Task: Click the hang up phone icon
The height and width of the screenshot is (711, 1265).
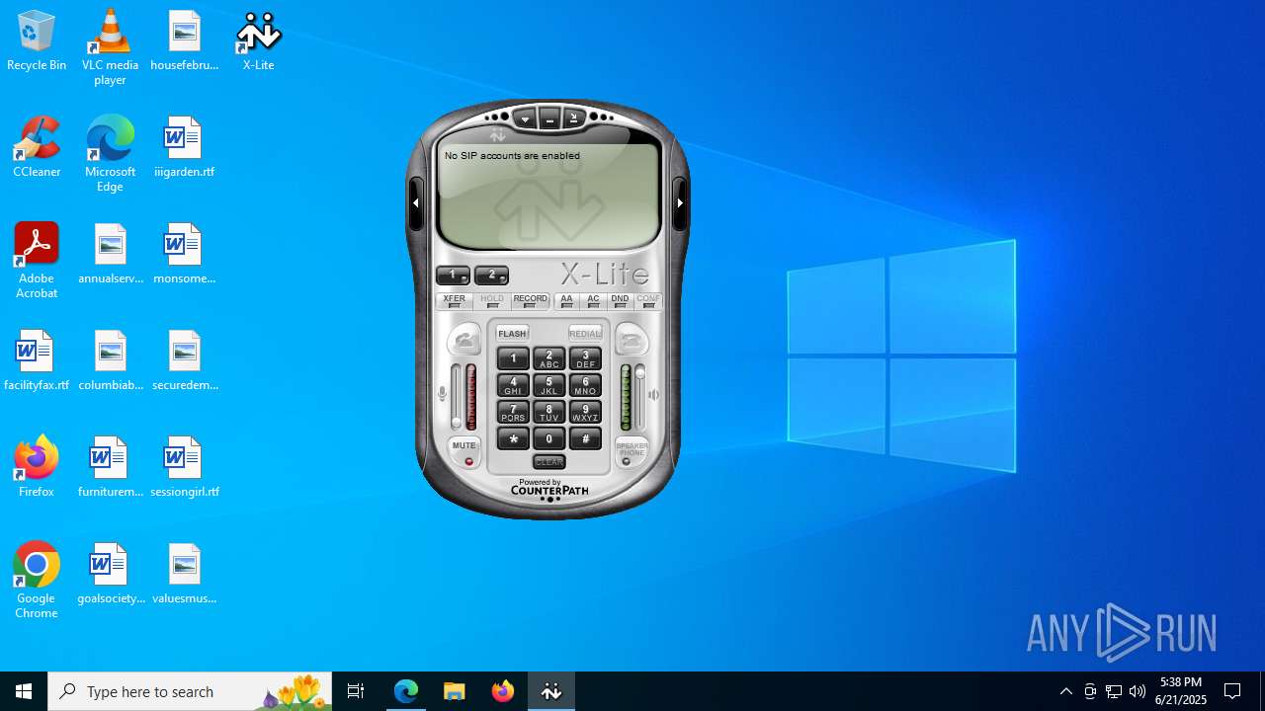Action: [632, 341]
